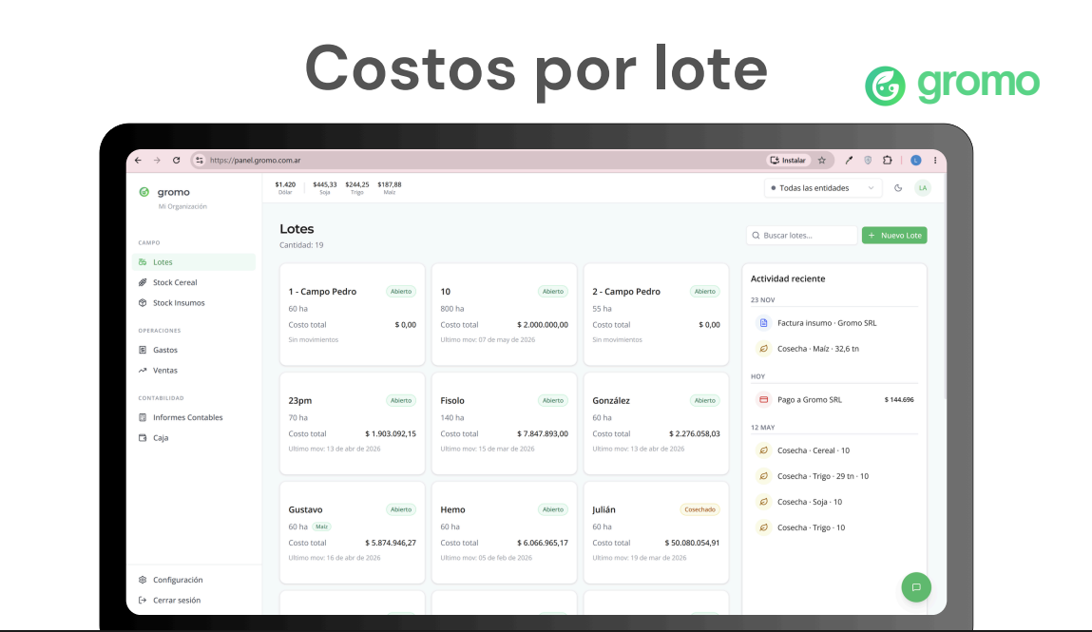Click the browser forward arrow
This screenshot has width=1092, height=632.
pyautogui.click(x=157, y=160)
